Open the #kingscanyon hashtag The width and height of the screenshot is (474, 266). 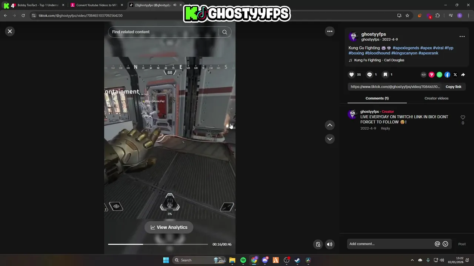coord(404,53)
